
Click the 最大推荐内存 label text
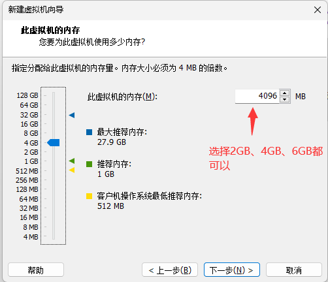coord(122,132)
